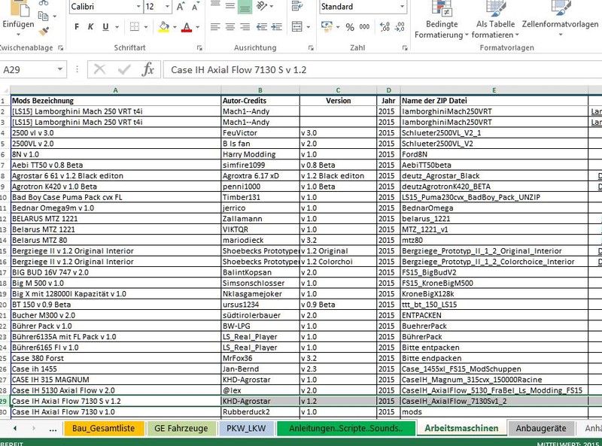Click the Als Tabelle formatieren icon

coord(496,29)
